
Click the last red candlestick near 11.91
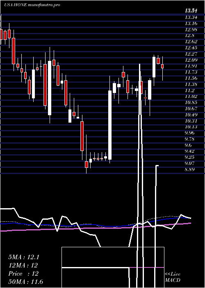point(162,66)
